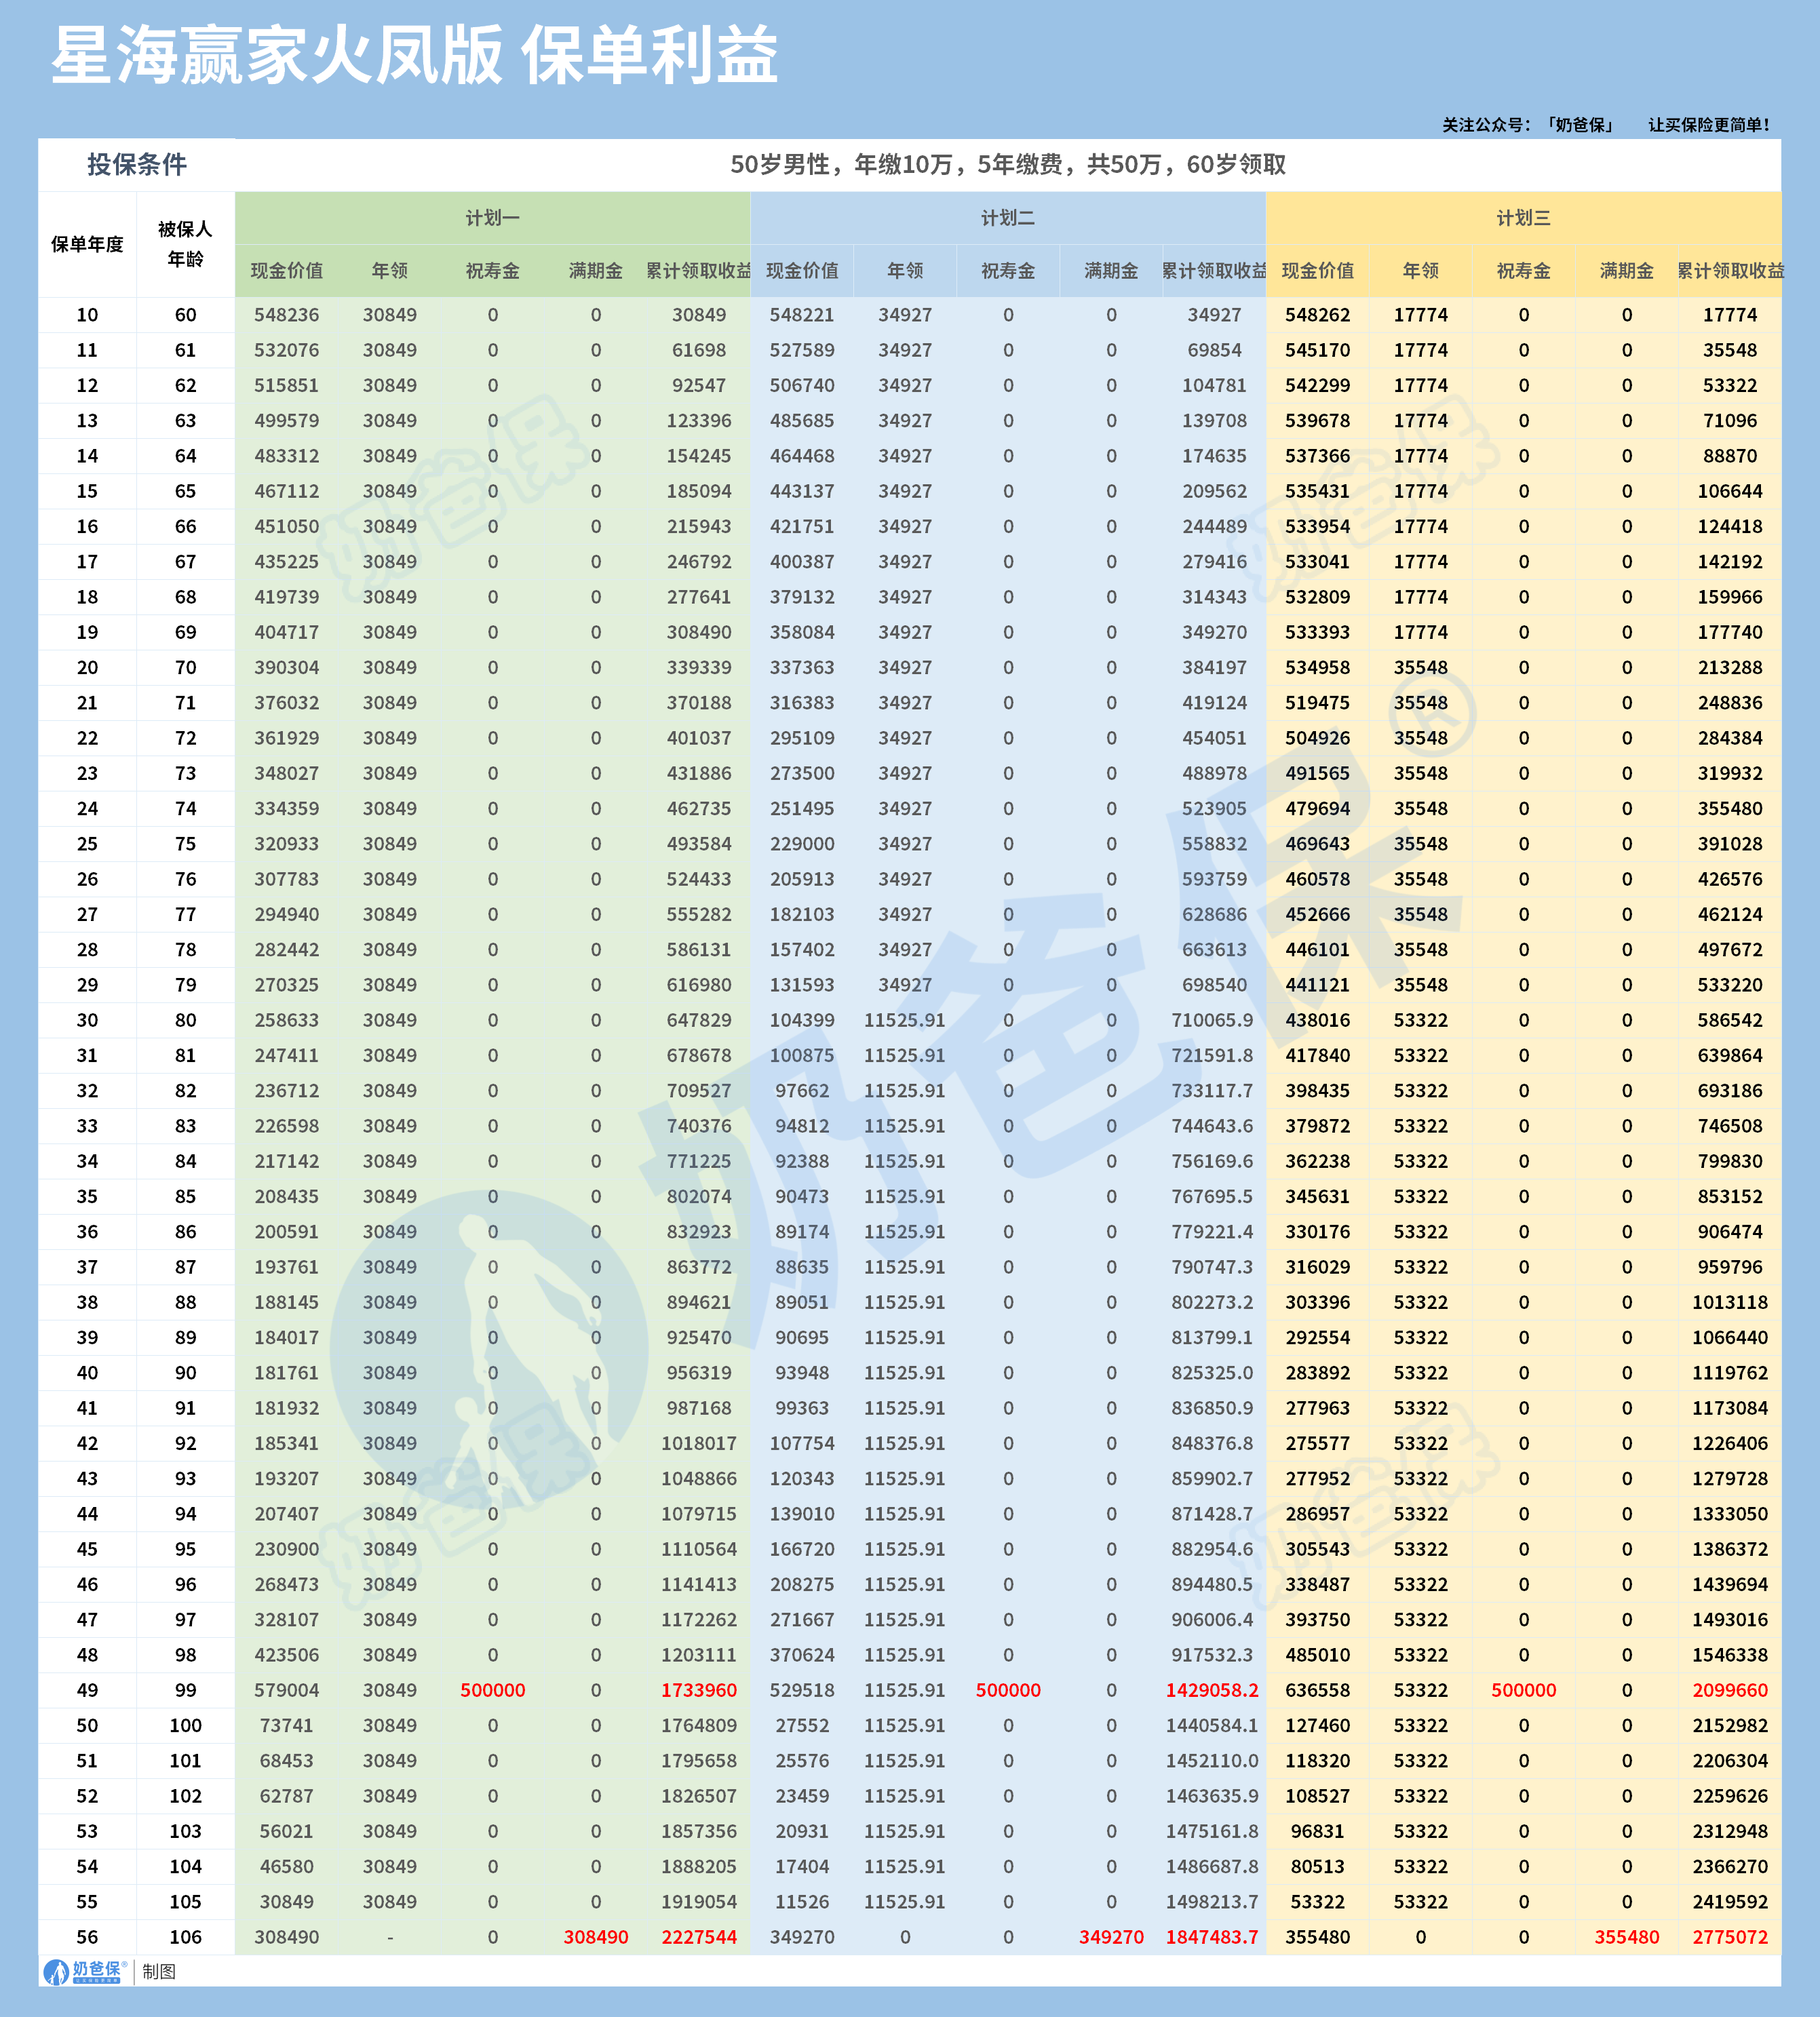
Task: Click 计划一 现金价值 column header
Action: (286, 271)
